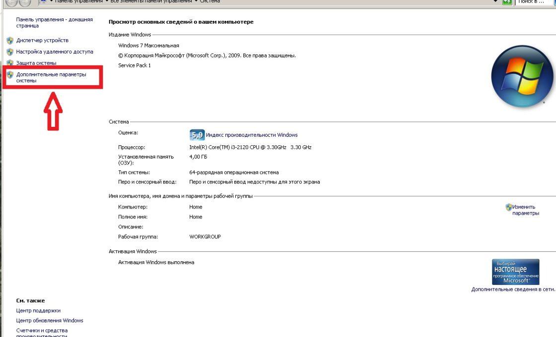Click the Описание: label
Screen dimensions: 556x337
click(131, 227)
